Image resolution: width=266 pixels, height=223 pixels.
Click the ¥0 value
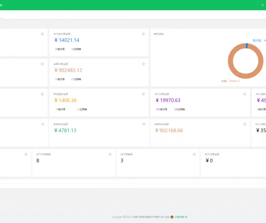[209, 161]
